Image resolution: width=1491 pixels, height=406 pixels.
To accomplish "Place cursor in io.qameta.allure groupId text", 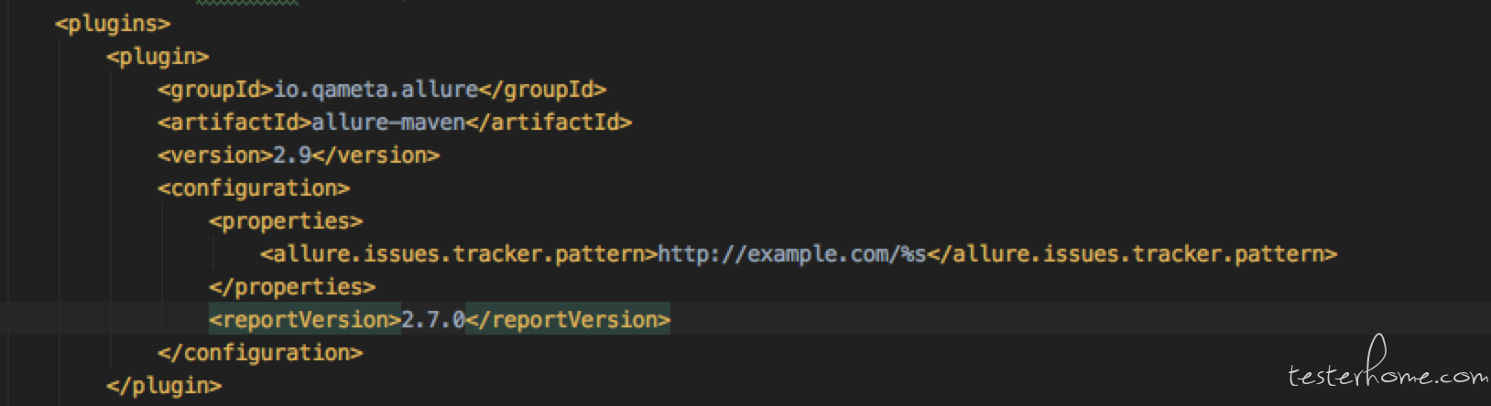I will (375, 90).
